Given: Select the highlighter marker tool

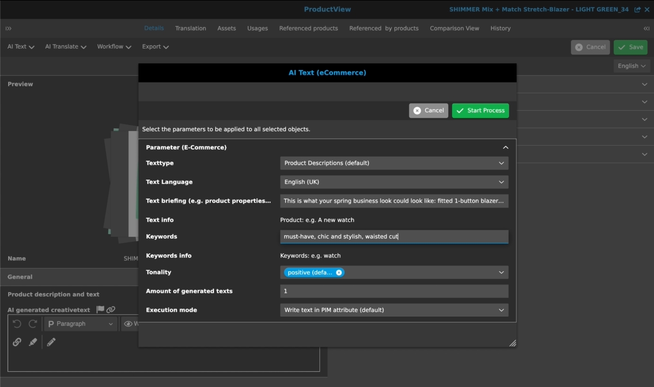Looking at the screenshot, I should pyautogui.click(x=33, y=342).
